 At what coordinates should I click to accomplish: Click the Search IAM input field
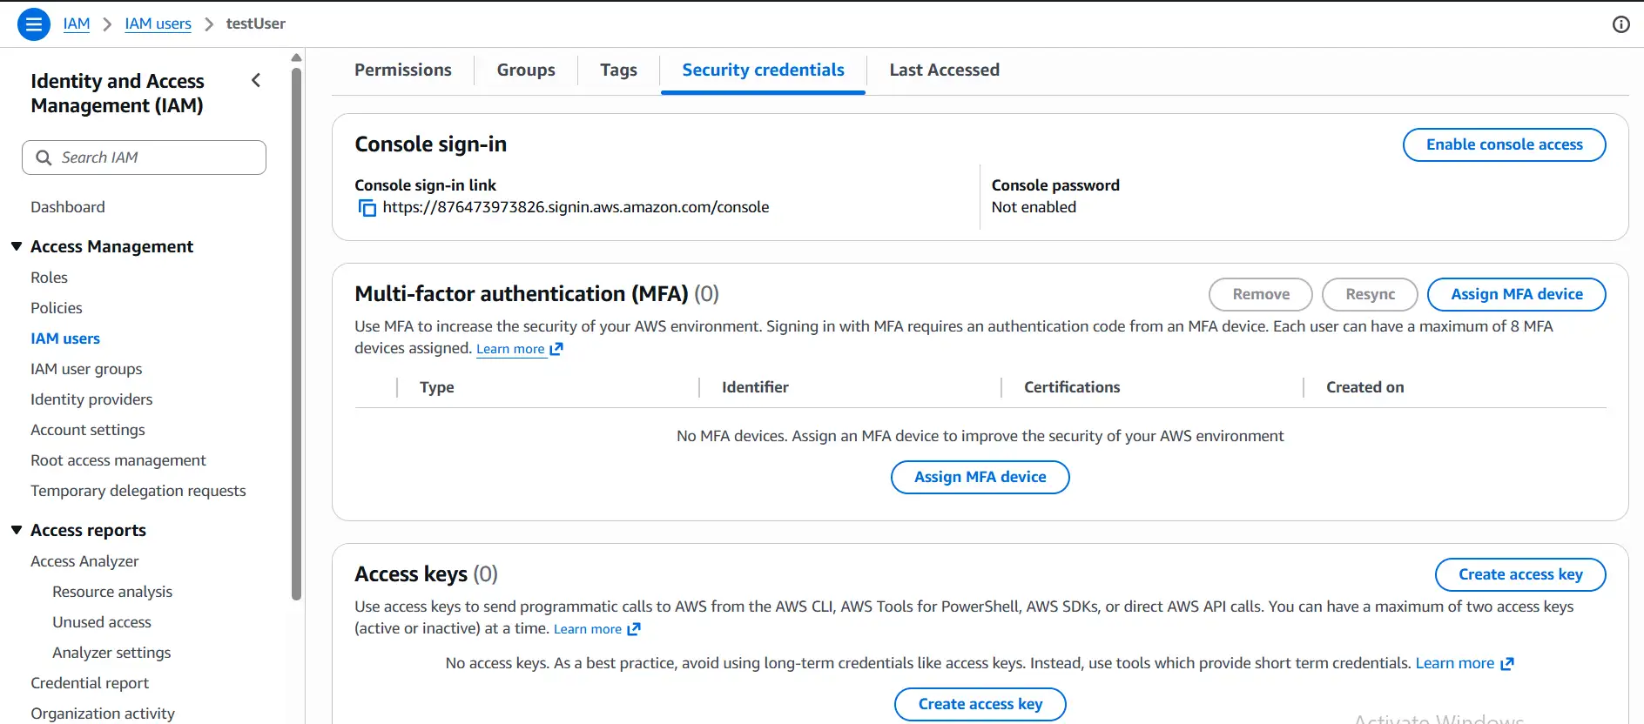(x=144, y=158)
